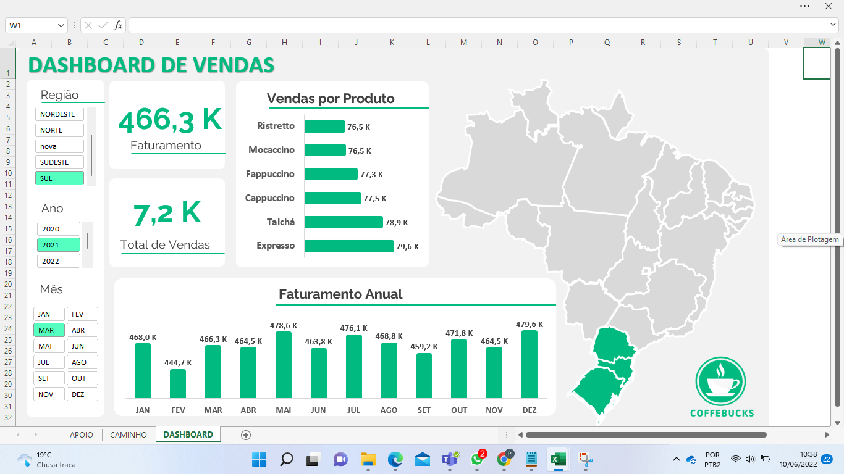Open the Name Box dropdown arrow
The width and height of the screenshot is (844, 474).
[61, 25]
